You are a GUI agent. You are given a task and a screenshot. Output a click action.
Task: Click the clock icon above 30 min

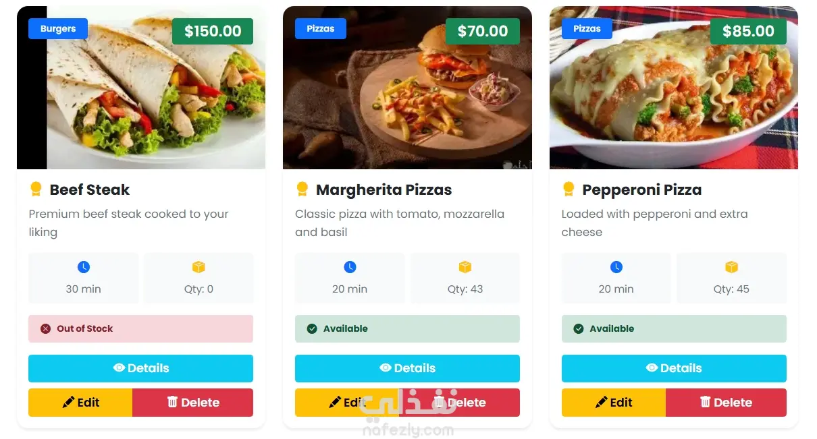pyautogui.click(x=84, y=267)
